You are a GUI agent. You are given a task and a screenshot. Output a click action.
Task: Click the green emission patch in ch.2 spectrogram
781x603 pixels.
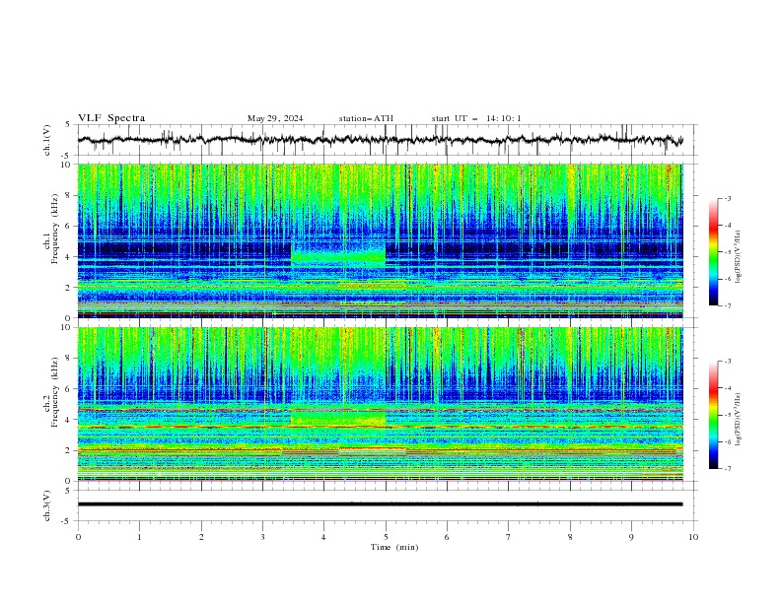coord(338,418)
